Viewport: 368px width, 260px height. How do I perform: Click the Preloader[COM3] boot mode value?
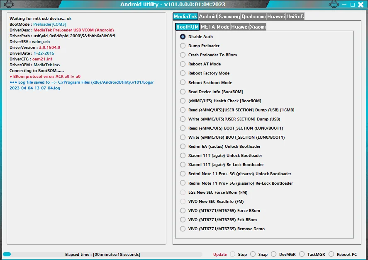coord(50,24)
